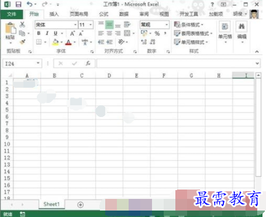The width and height of the screenshot is (266, 217).
Task: Add a new sheet with plus button
Action: pyautogui.click(x=80, y=205)
